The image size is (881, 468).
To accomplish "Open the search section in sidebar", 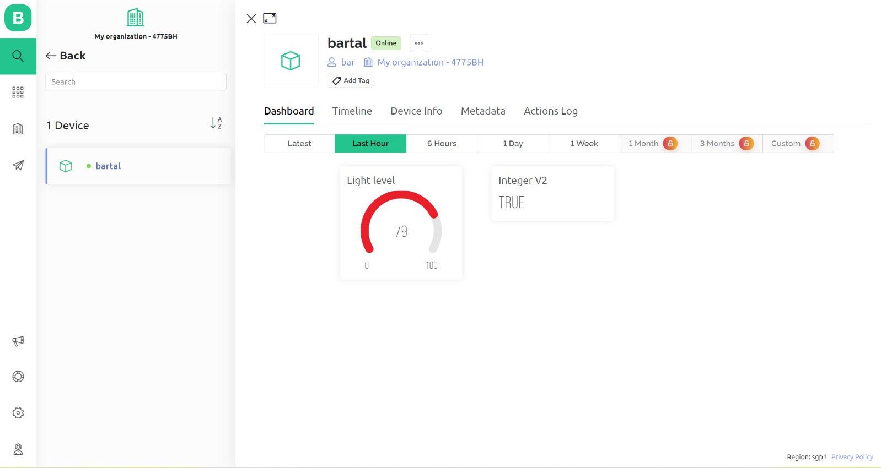I will pyautogui.click(x=18, y=56).
